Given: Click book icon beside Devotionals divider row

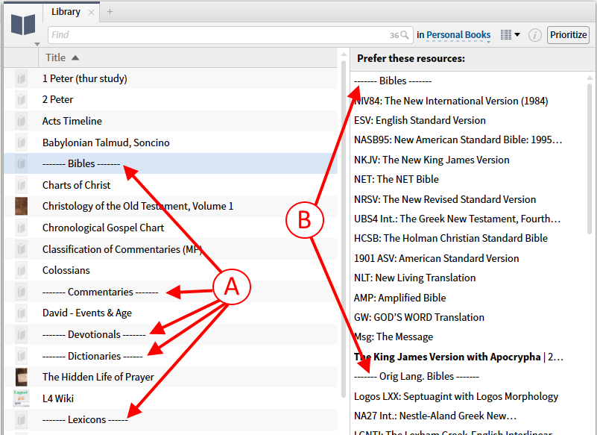Looking at the screenshot, I should [22, 334].
